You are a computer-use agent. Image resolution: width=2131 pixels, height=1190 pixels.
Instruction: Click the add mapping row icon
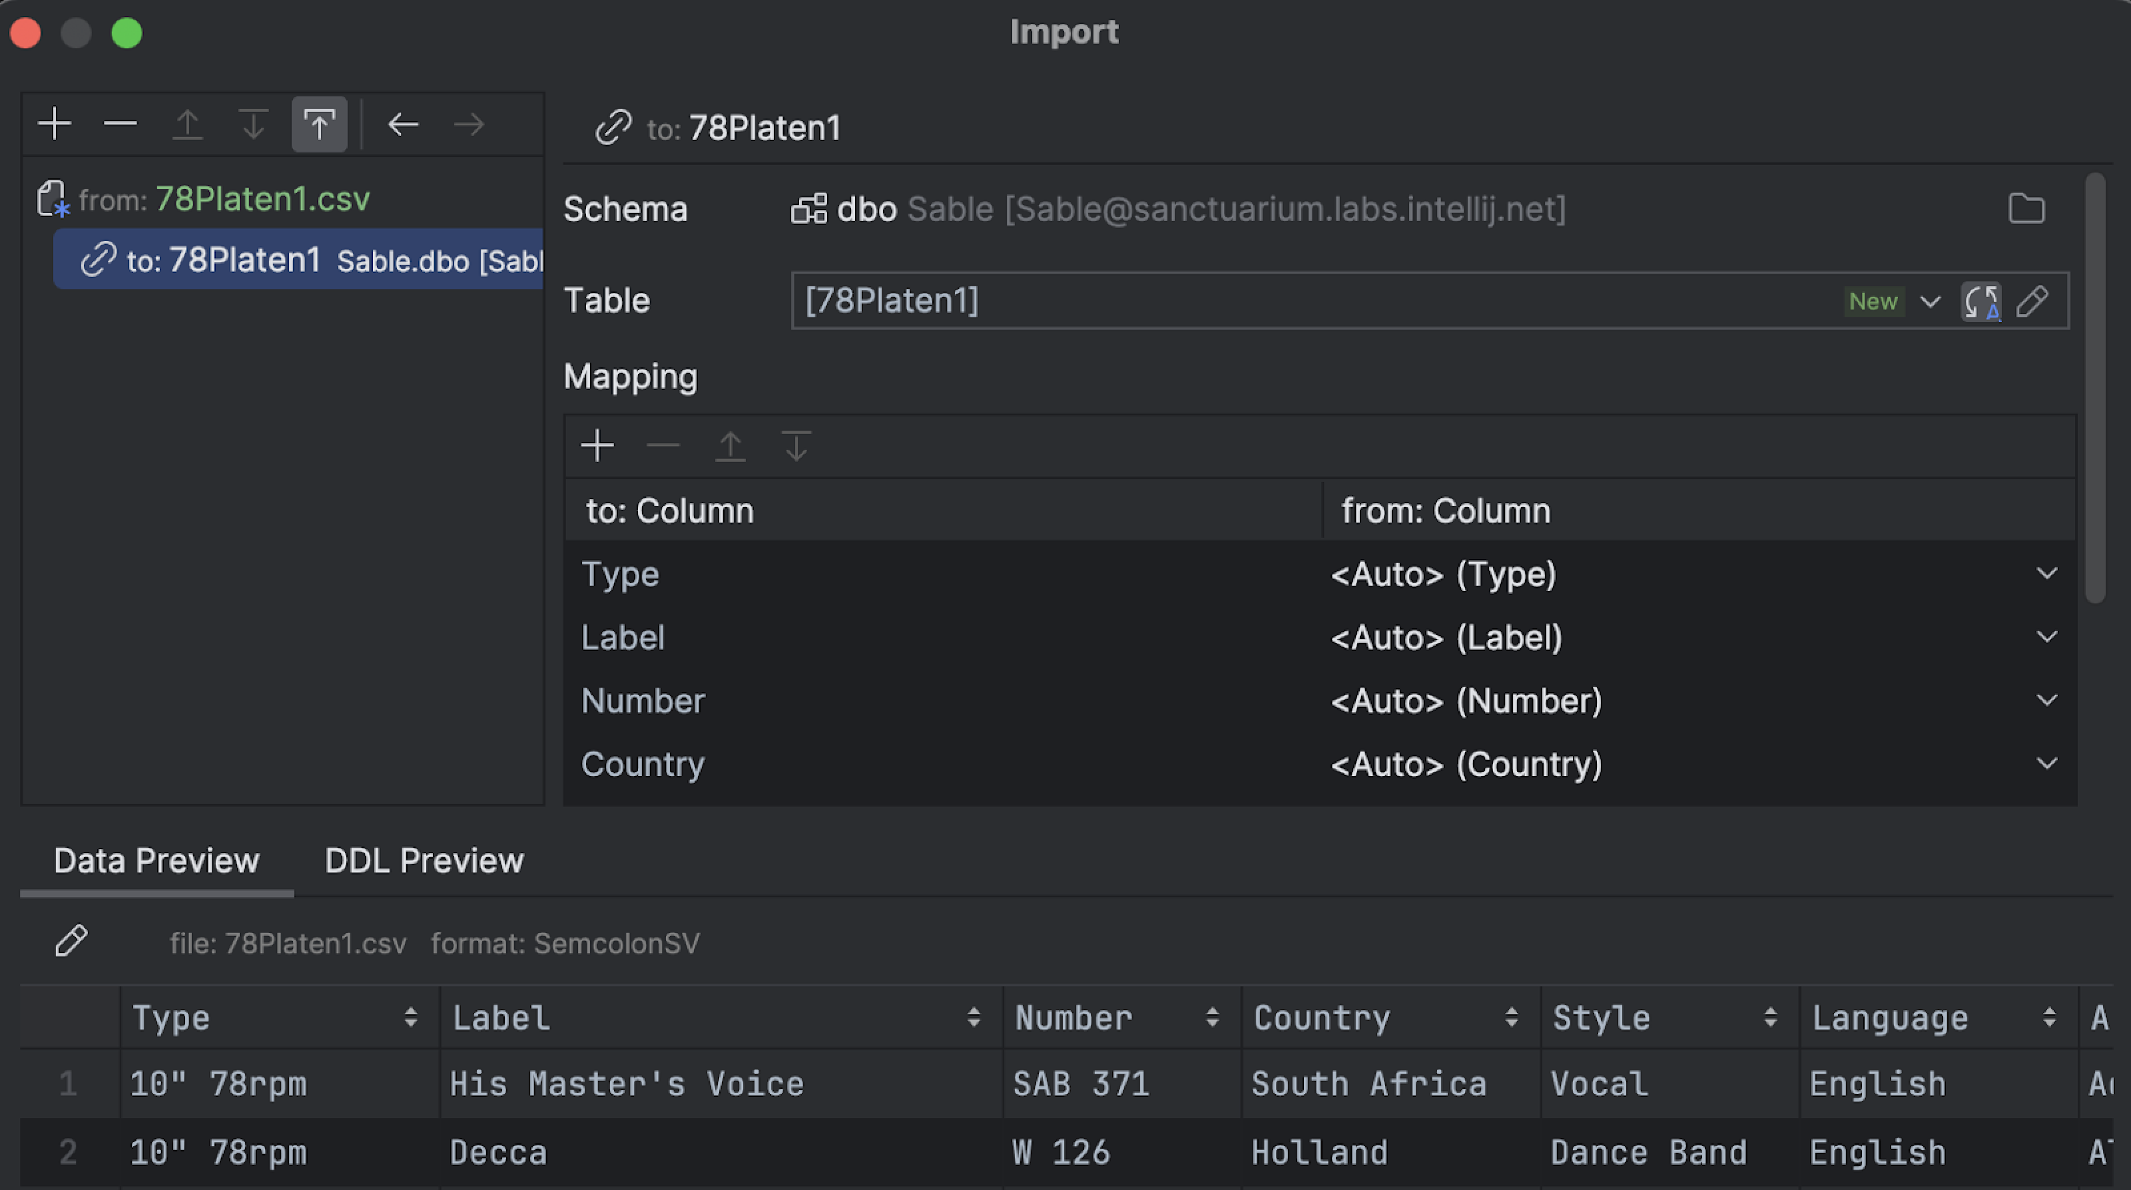[x=599, y=446]
